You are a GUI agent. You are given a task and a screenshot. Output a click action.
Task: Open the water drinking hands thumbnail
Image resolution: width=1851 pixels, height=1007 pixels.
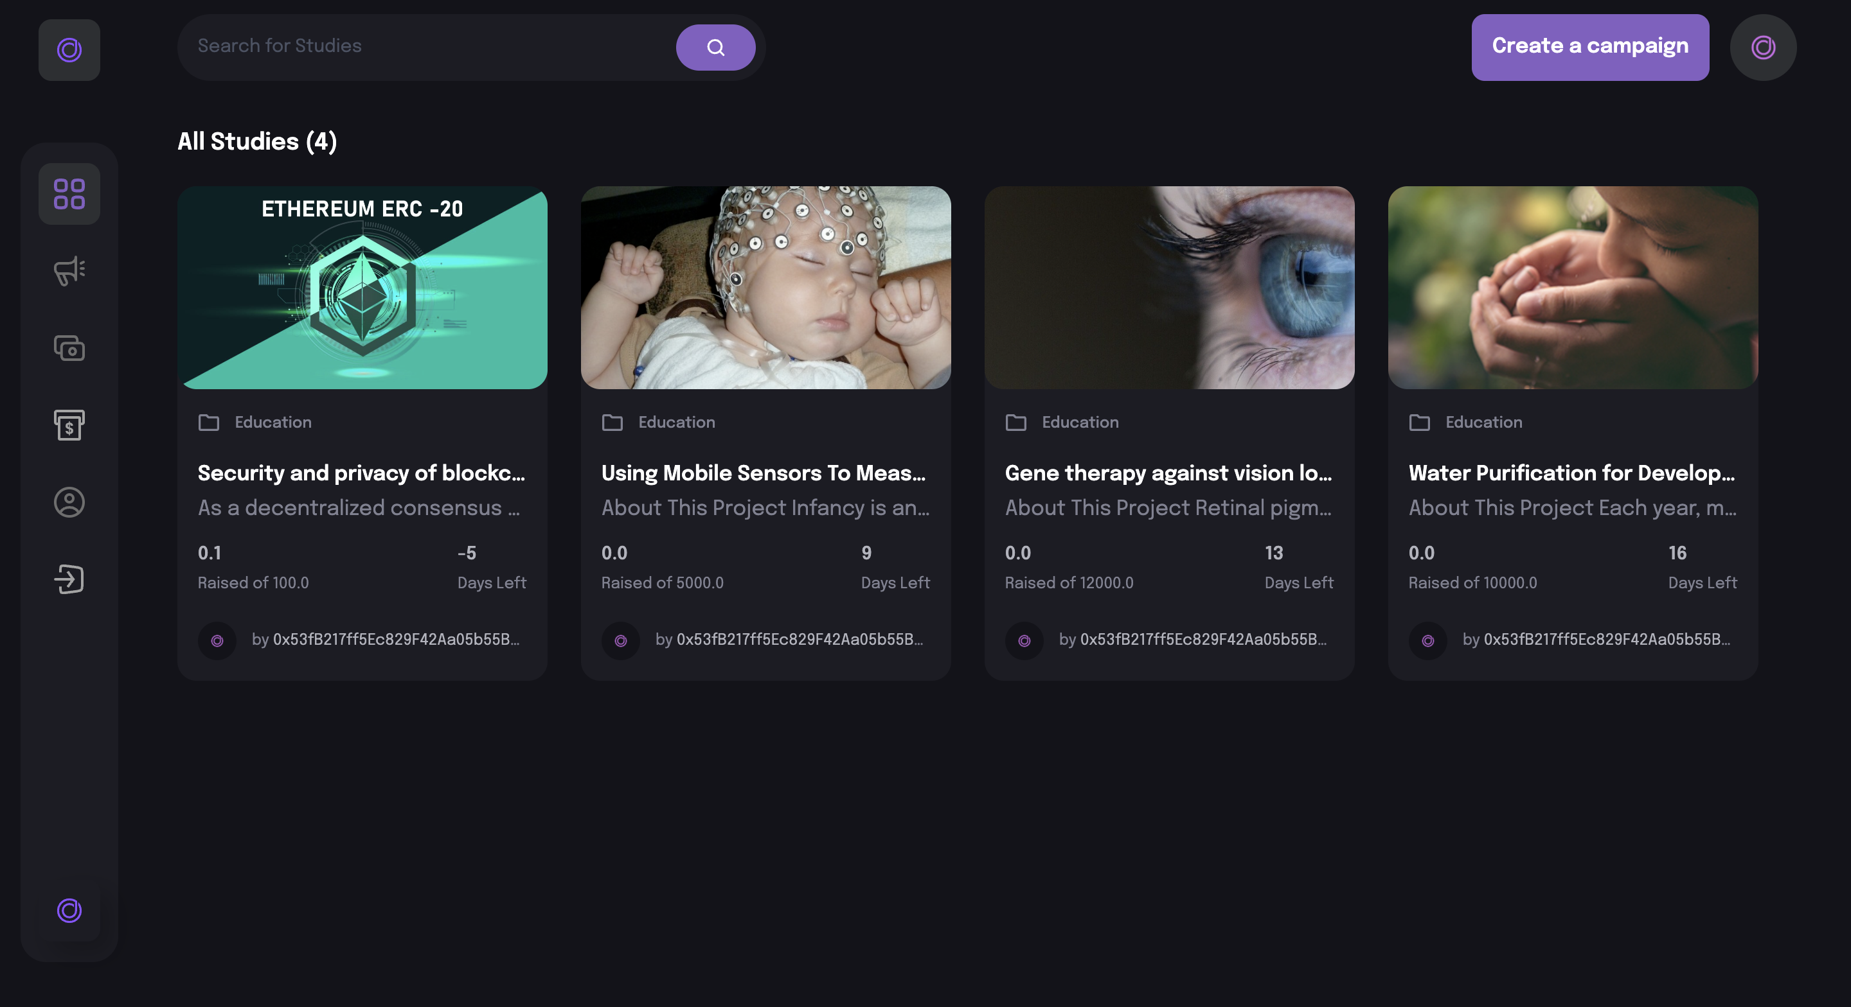coord(1572,287)
